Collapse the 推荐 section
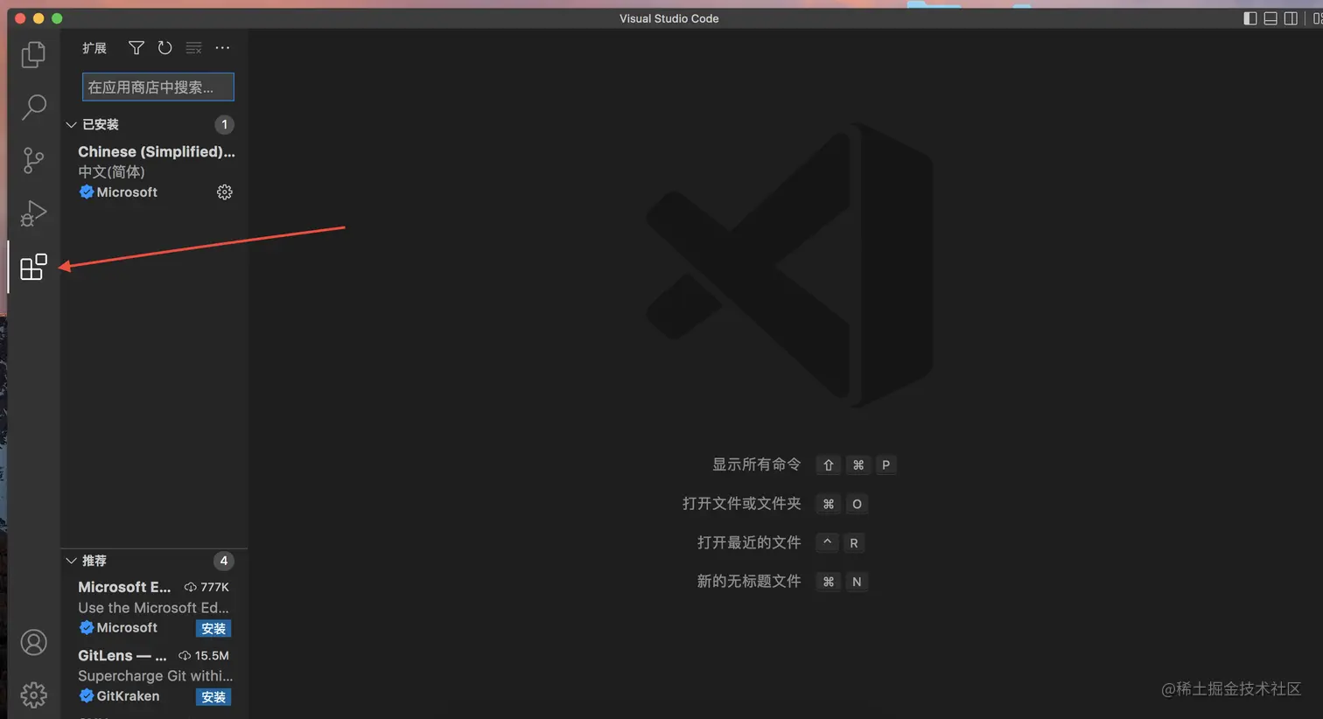Image resolution: width=1323 pixels, height=719 pixels. [71, 561]
